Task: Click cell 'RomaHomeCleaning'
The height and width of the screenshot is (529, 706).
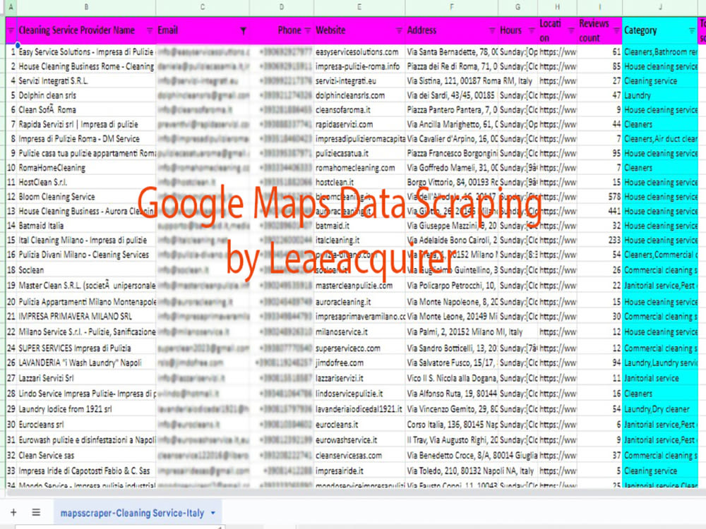Action: coord(86,168)
